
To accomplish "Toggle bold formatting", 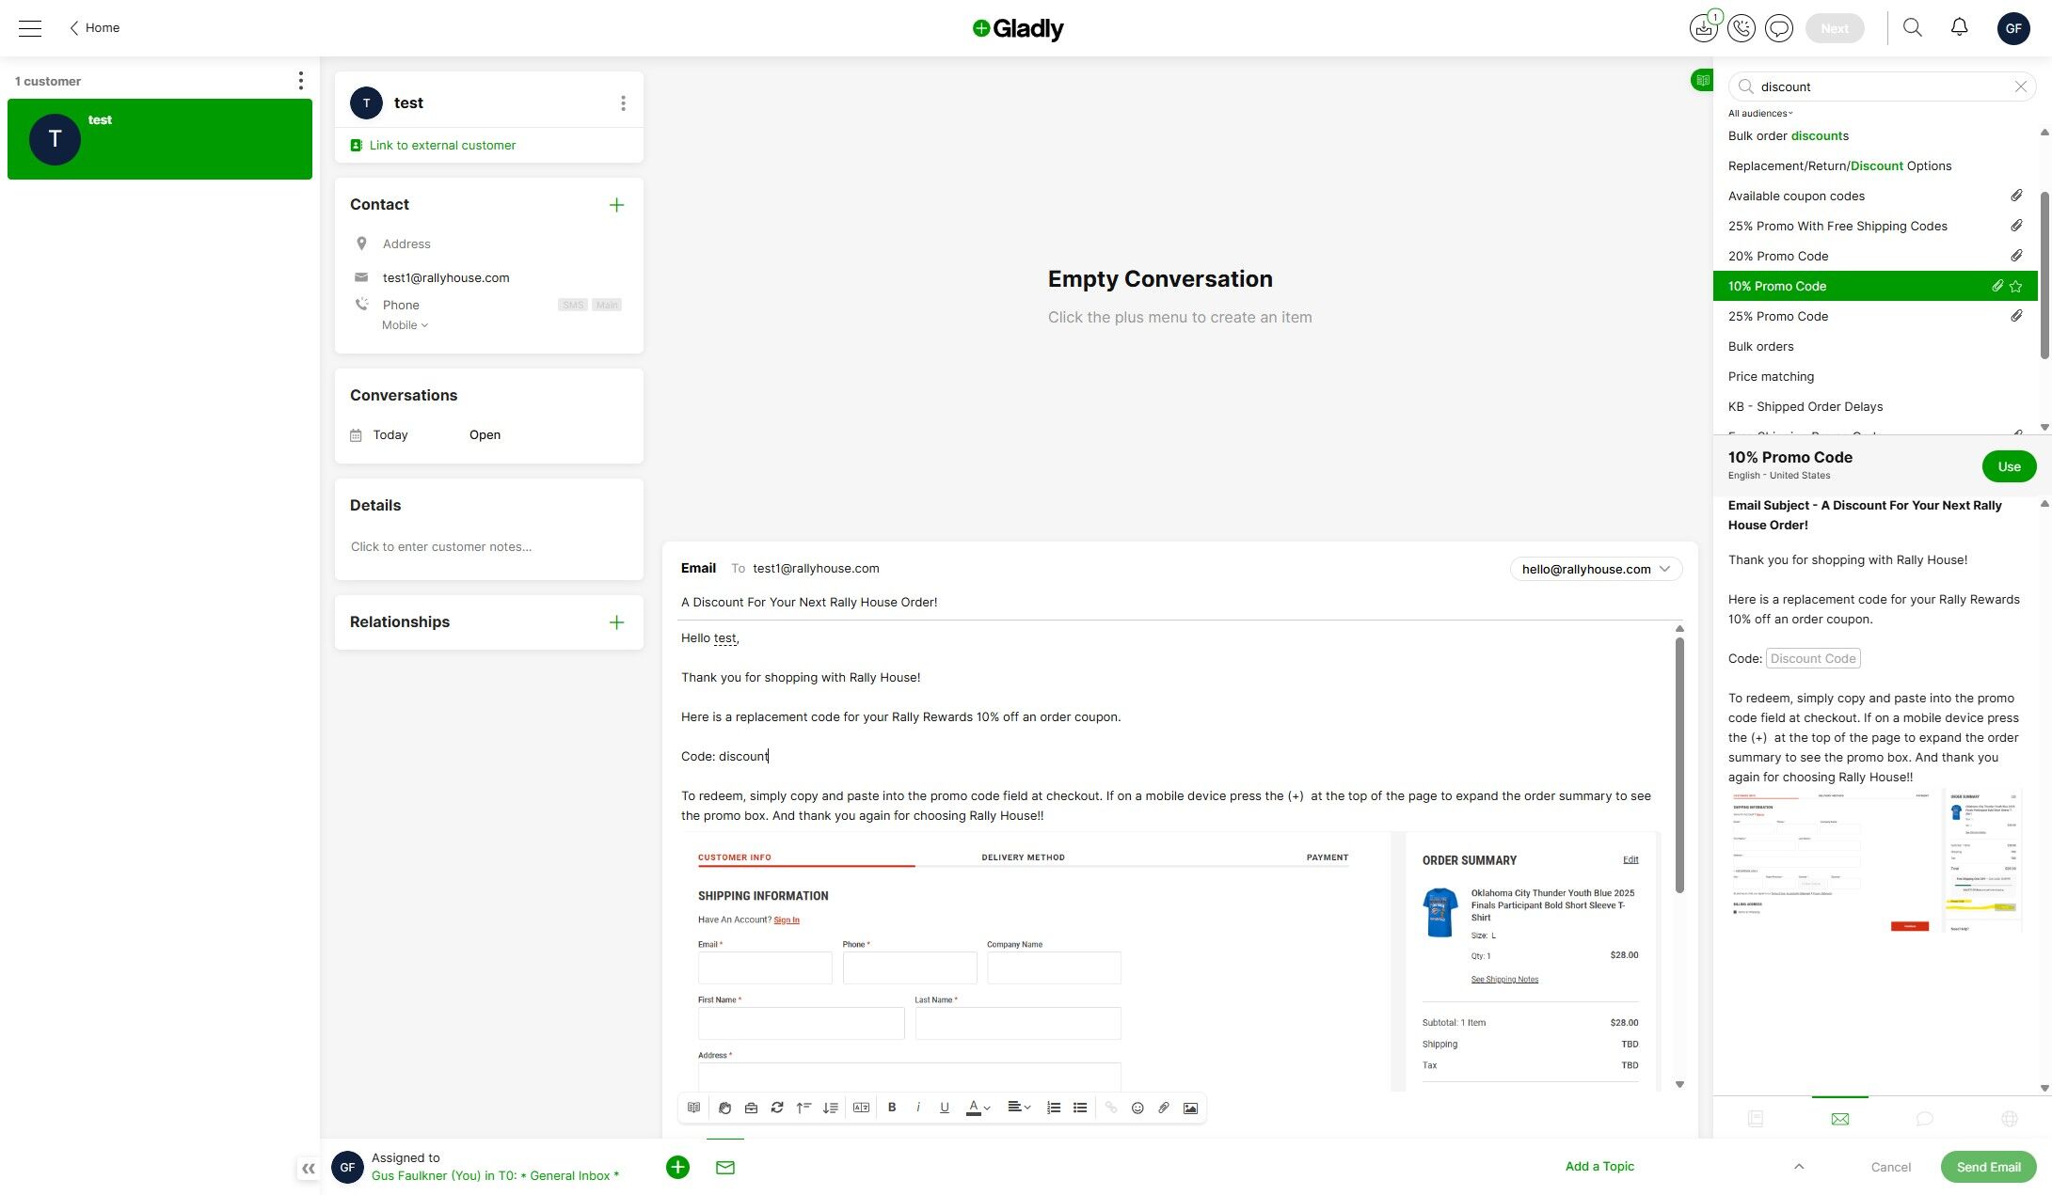I will tap(892, 1108).
